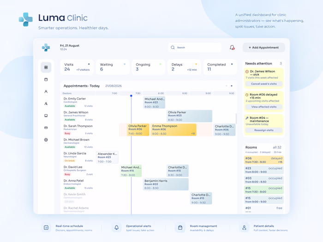Open Charlotte D... Room #15 8:30 appointment
323x242 pixels.
[178, 171]
